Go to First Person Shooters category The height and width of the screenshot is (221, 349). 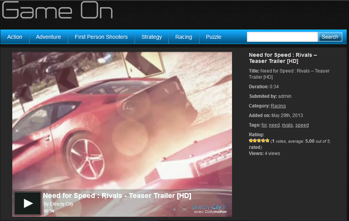[x=101, y=37]
